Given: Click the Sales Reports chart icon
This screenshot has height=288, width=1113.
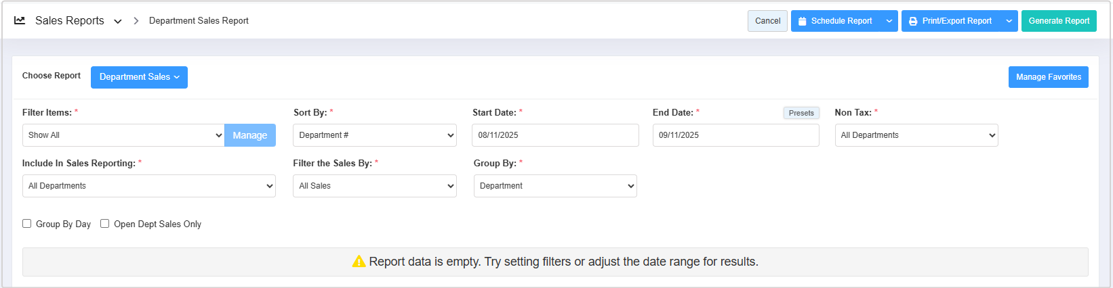Looking at the screenshot, I should coord(20,21).
